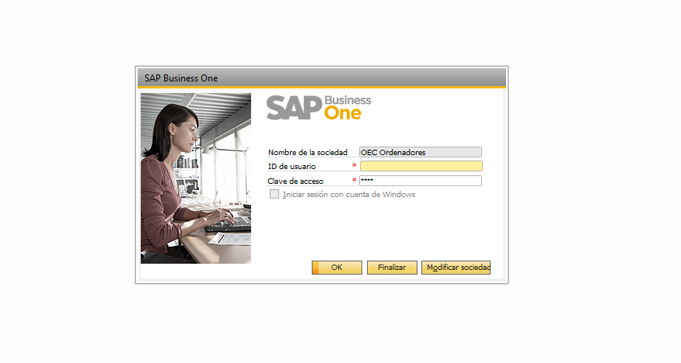Open Modificar sociedad to change company
This screenshot has width=681, height=363.
point(456,268)
